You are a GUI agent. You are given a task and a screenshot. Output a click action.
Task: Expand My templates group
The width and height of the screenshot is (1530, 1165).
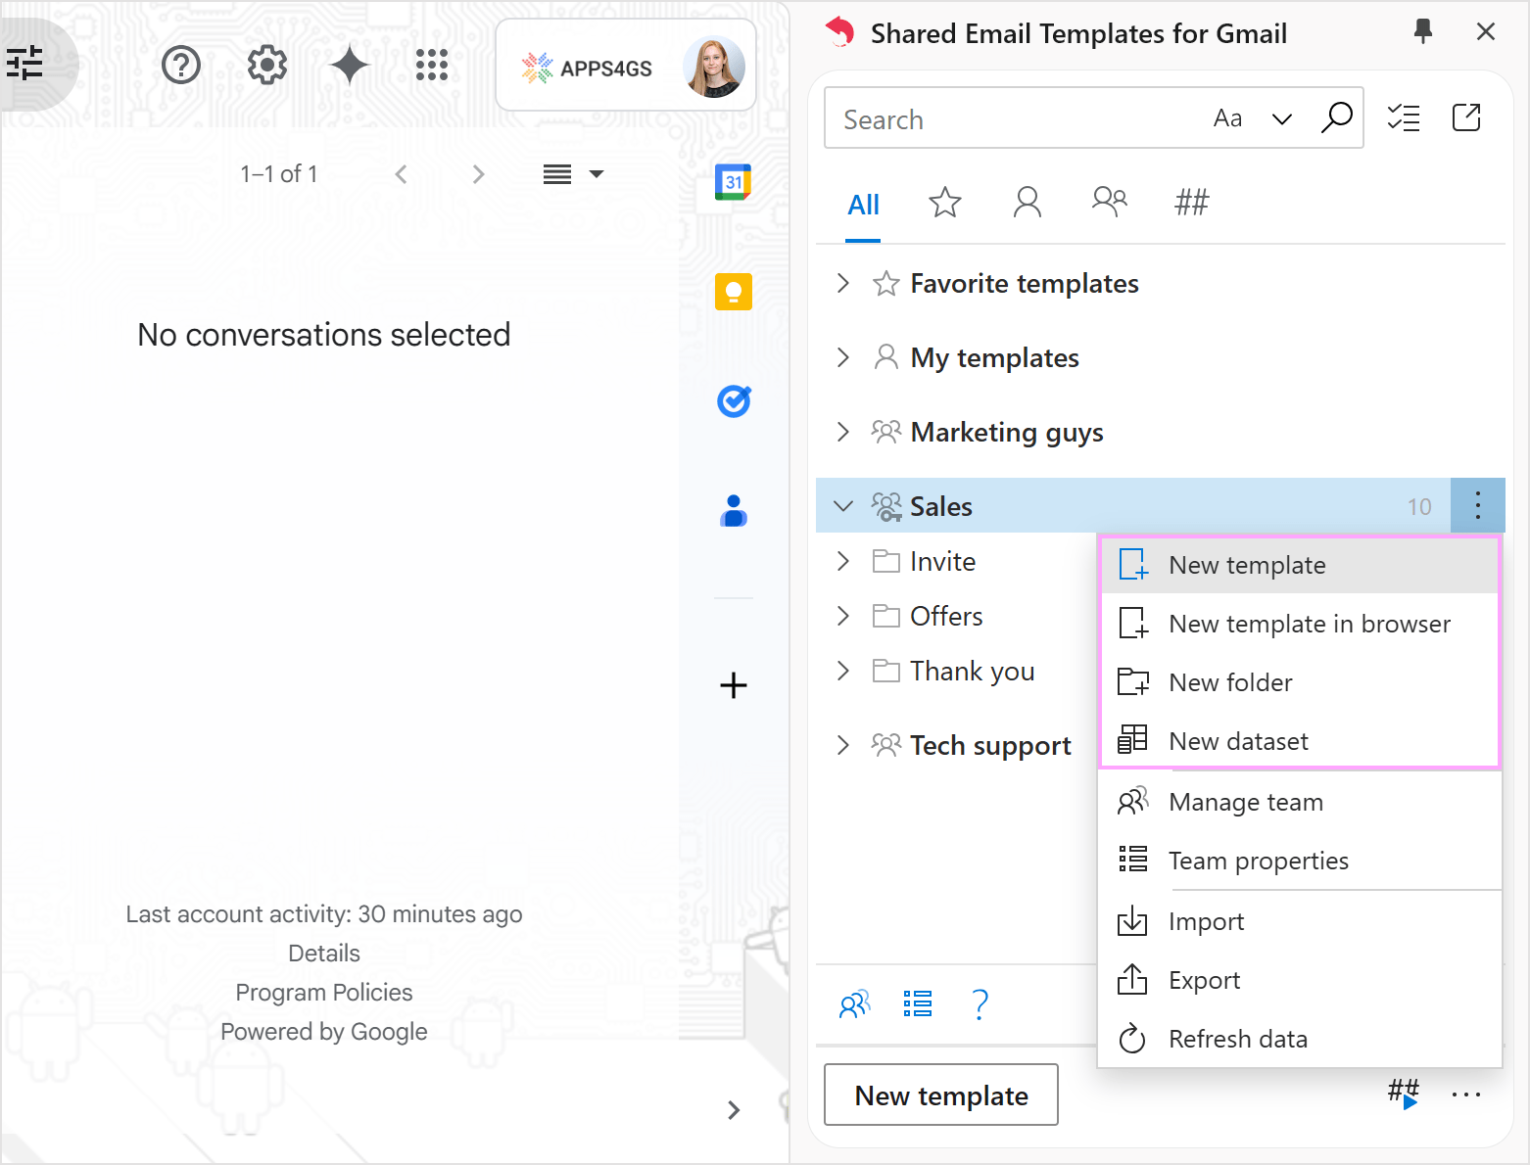pos(843,357)
